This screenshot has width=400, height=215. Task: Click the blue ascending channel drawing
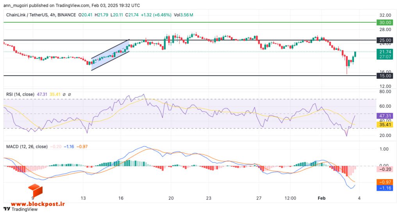point(110,55)
